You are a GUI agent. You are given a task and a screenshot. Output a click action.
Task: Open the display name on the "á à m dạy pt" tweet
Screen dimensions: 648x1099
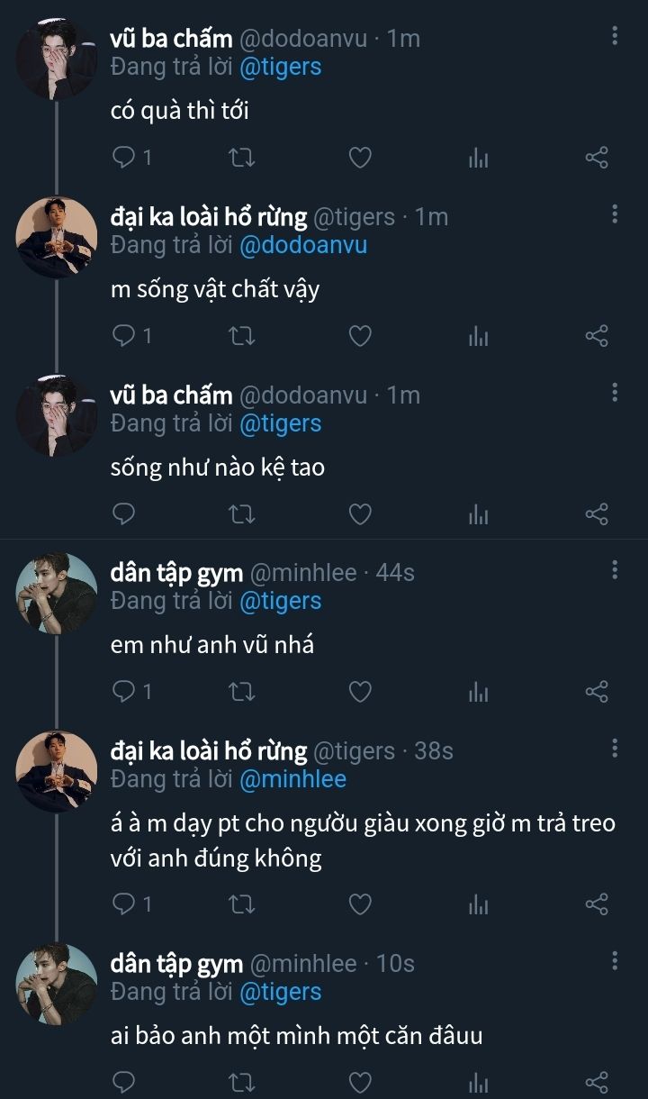[208, 750]
